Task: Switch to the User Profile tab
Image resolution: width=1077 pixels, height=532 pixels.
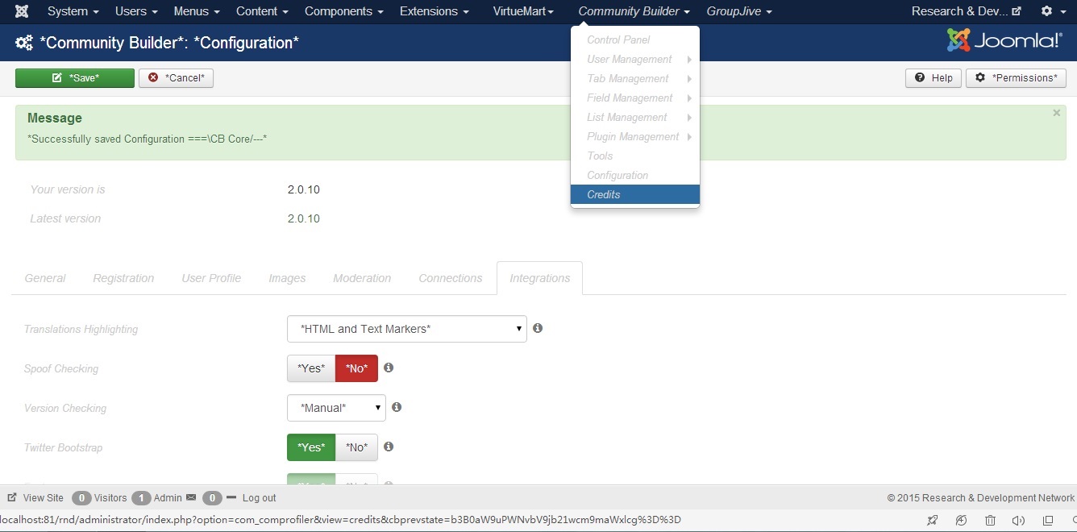Action: tap(211, 278)
